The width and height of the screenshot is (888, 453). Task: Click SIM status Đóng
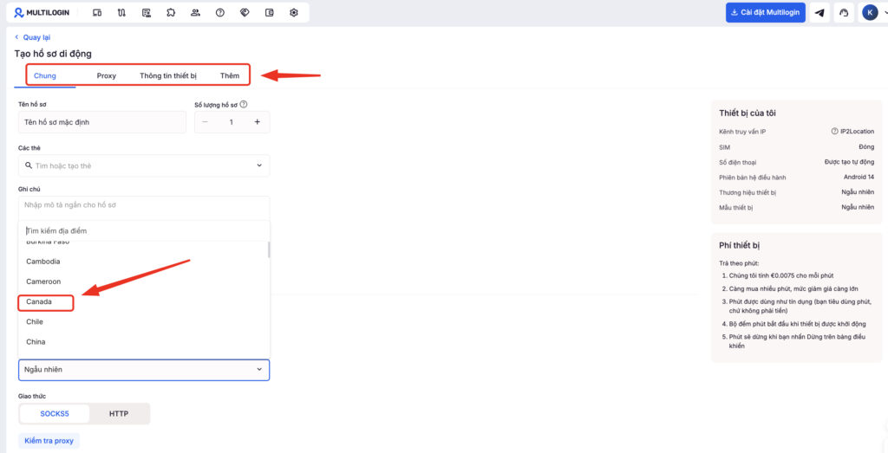click(866, 147)
